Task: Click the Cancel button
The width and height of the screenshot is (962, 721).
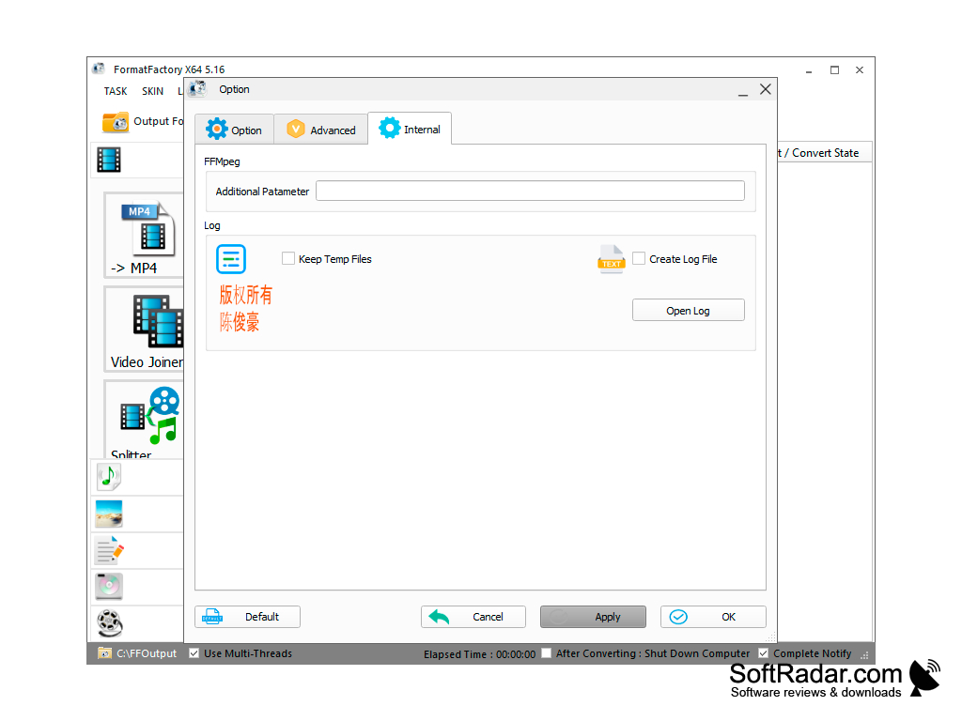Action: 473,617
